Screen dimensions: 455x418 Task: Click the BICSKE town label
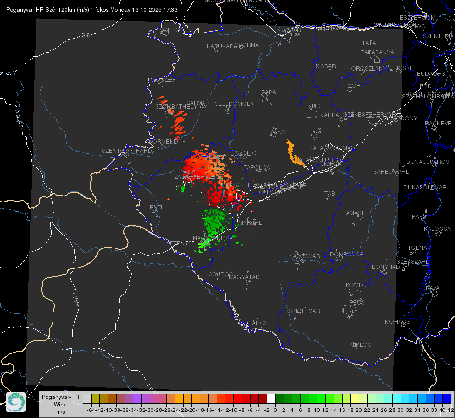tap(403, 68)
